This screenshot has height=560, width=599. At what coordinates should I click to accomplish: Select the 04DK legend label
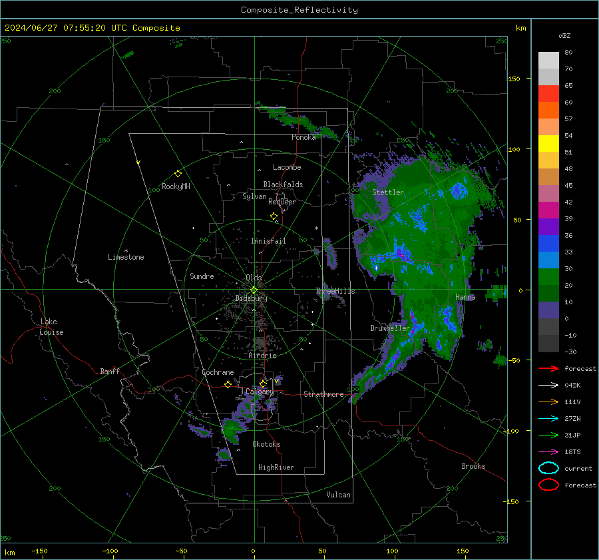tap(572, 386)
